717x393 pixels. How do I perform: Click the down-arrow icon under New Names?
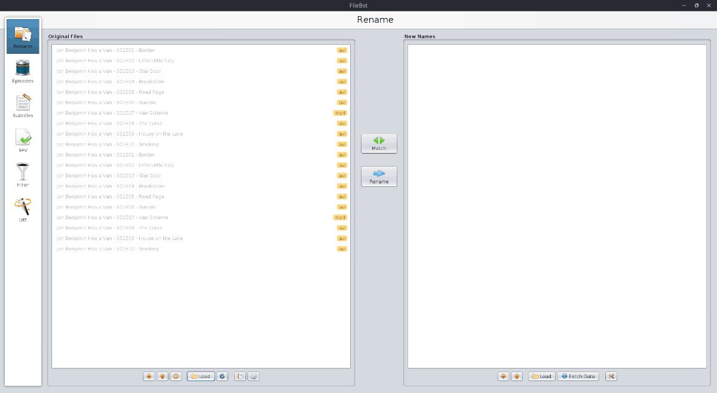502,376
